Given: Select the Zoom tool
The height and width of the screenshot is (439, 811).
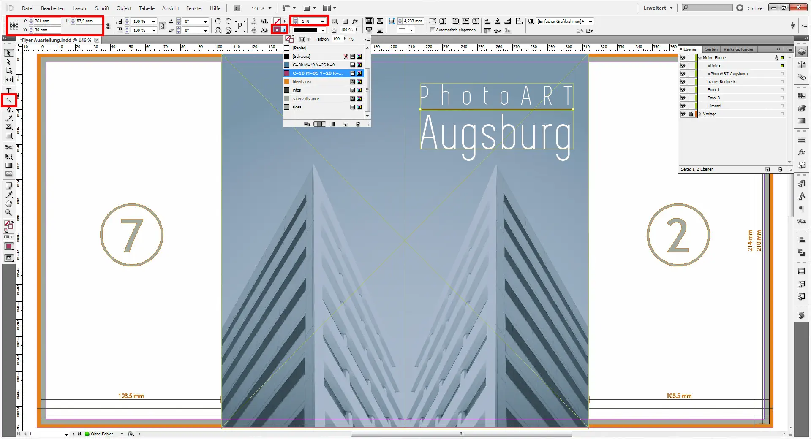Looking at the screenshot, I should pyautogui.click(x=8, y=213).
